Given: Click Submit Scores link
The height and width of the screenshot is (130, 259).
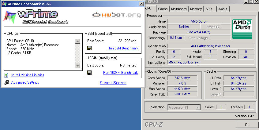Looking at the screenshot, I should pos(113,83).
